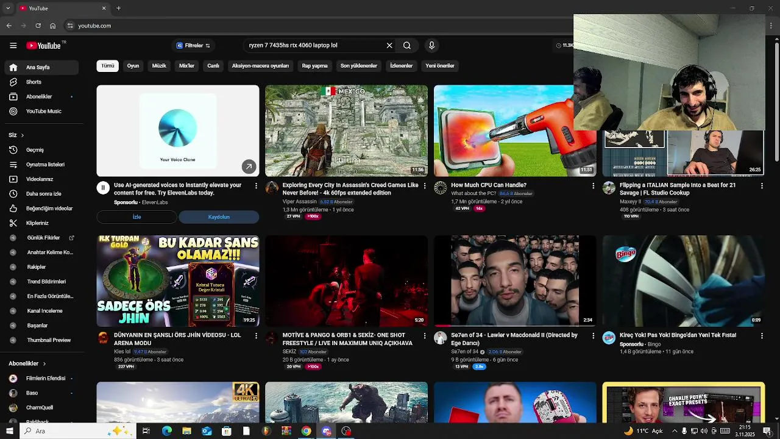Open Windows Start menu
Screen dimensions: 780x439
pos(9,431)
